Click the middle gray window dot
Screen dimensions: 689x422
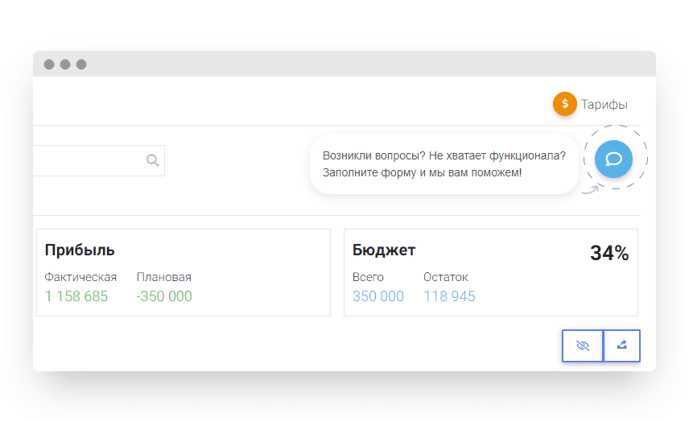[65, 64]
